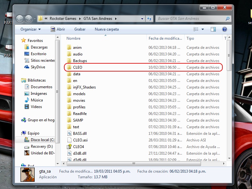Select the Backups folder icon
The height and width of the screenshot is (189, 252).
pos(69,60)
